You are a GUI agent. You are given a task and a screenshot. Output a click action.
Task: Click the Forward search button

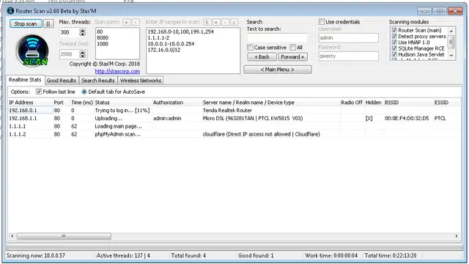[x=292, y=57]
